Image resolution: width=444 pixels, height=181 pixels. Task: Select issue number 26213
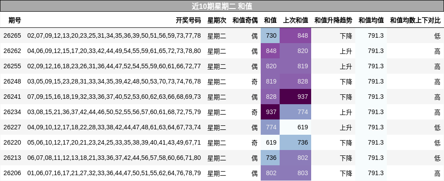12,158
